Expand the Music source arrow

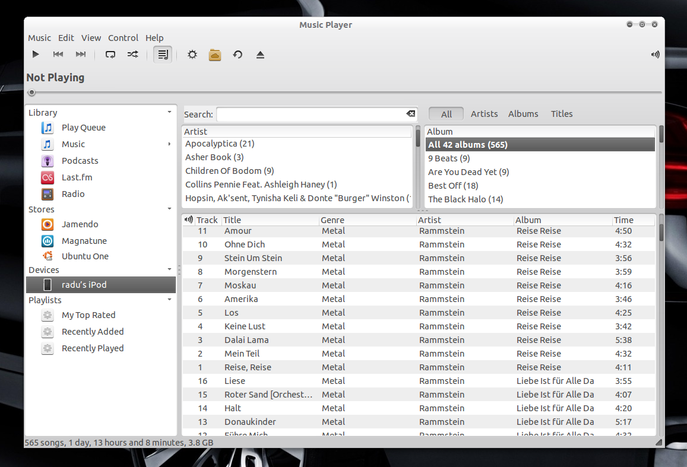tap(169, 144)
